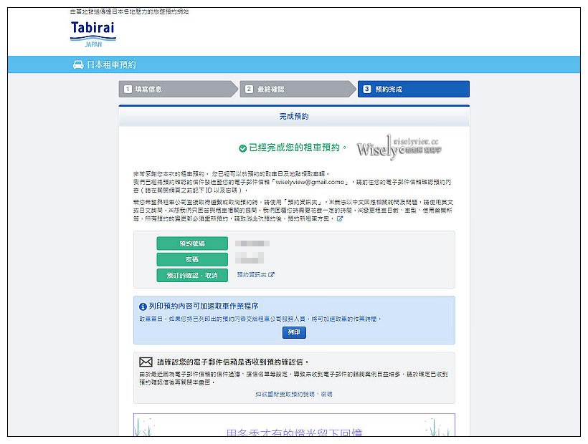Click the 如欲重新索取預約號碼、密碼 link
The width and height of the screenshot is (588, 444).
294,394
